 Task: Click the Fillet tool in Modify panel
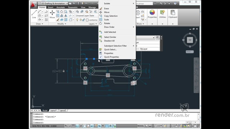tap(70, 20)
